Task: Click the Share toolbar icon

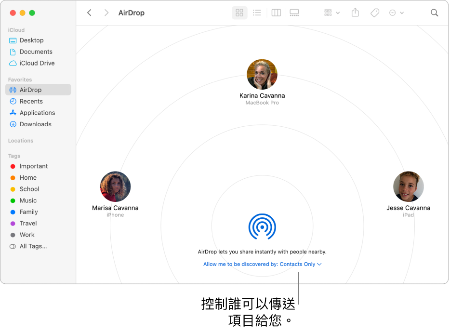Action: [x=355, y=13]
